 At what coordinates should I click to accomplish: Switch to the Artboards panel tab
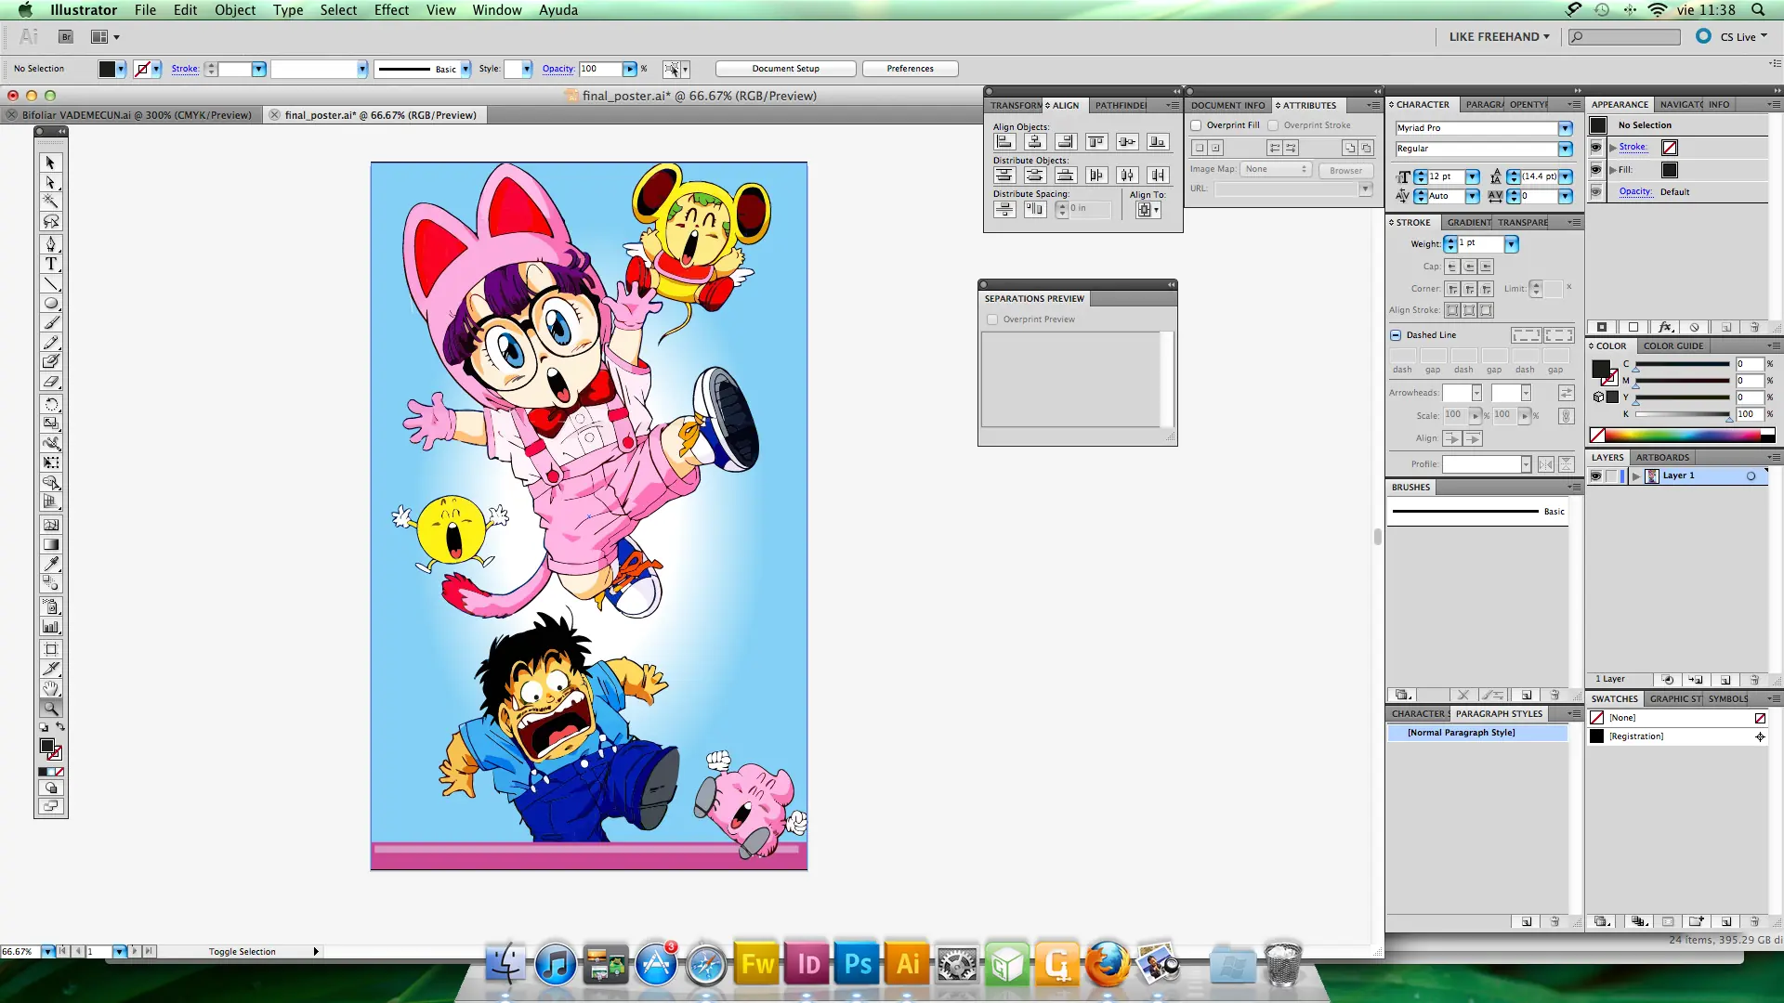point(1662,458)
